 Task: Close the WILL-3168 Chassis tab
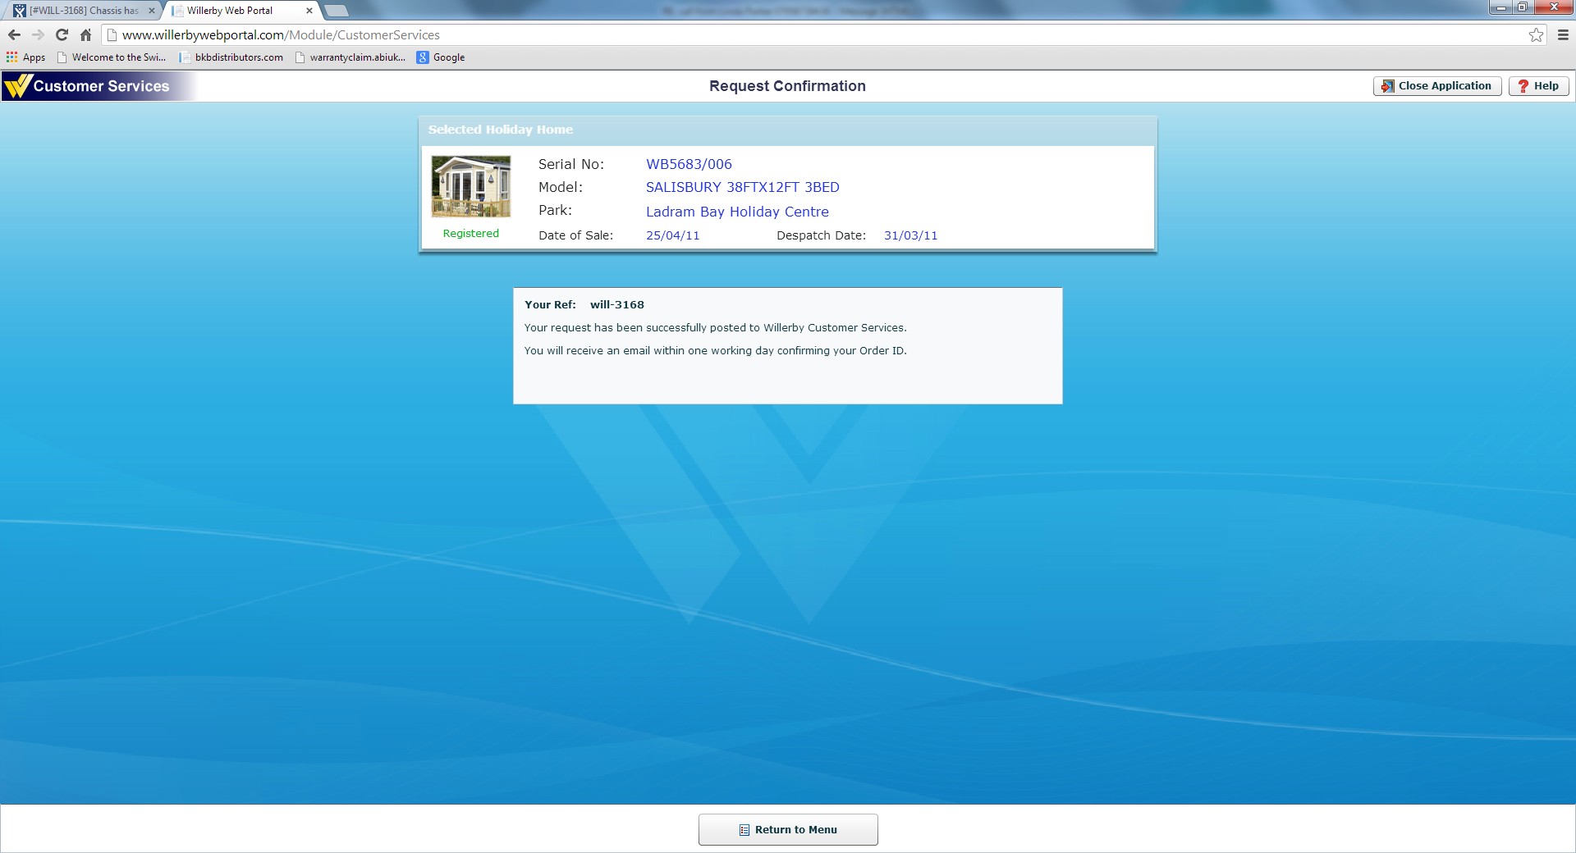pos(151,11)
